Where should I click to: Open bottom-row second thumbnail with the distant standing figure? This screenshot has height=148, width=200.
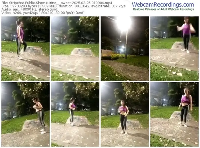tap(75, 114)
